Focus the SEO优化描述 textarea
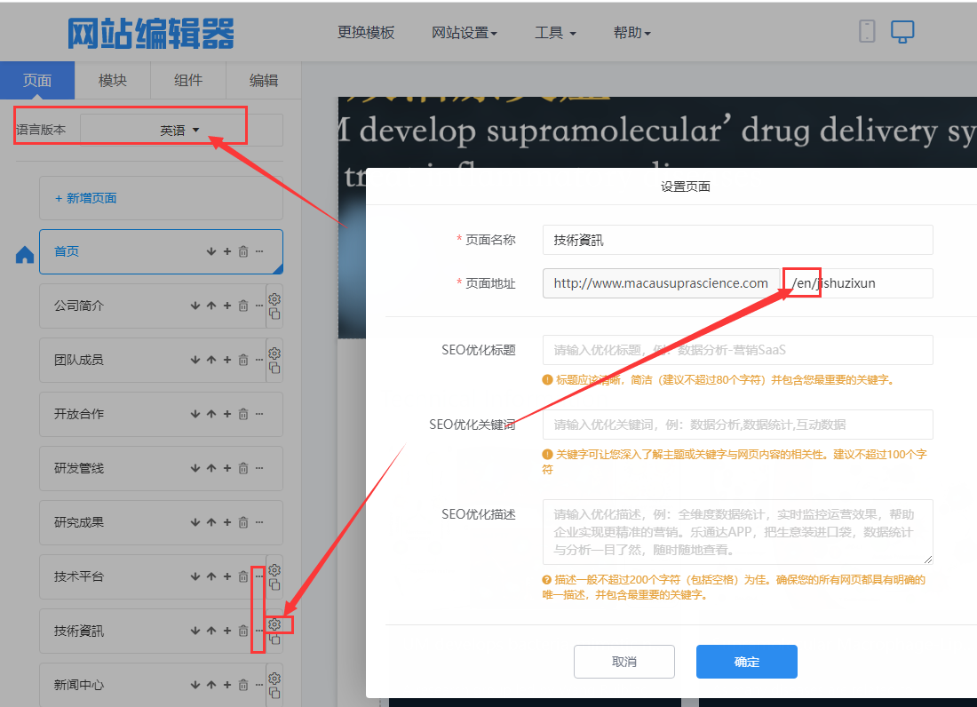 pos(738,532)
